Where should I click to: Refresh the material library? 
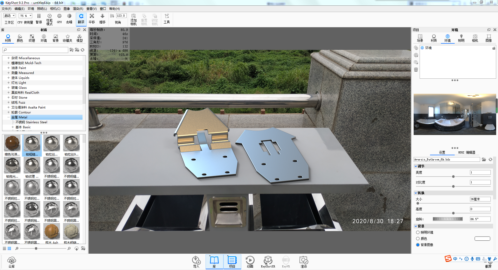83,50
